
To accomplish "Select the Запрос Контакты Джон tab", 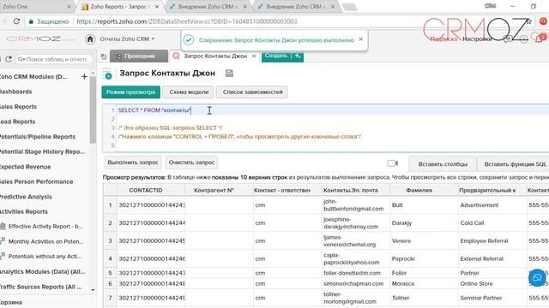I will (x=215, y=56).
